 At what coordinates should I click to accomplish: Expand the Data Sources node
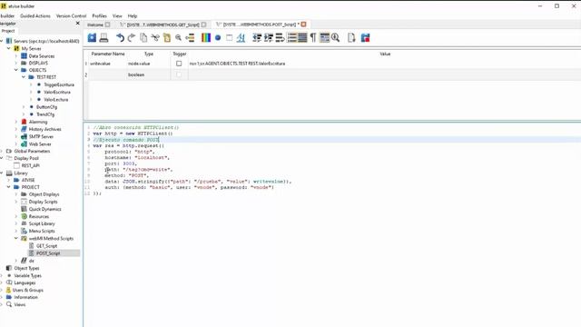point(16,55)
